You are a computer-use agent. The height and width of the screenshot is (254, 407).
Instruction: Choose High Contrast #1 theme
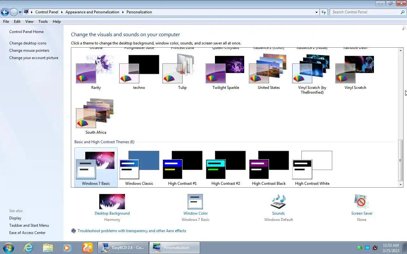tap(182, 167)
